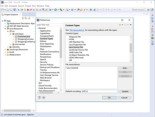
Task: Open the Edit menu
Action: 6,6
